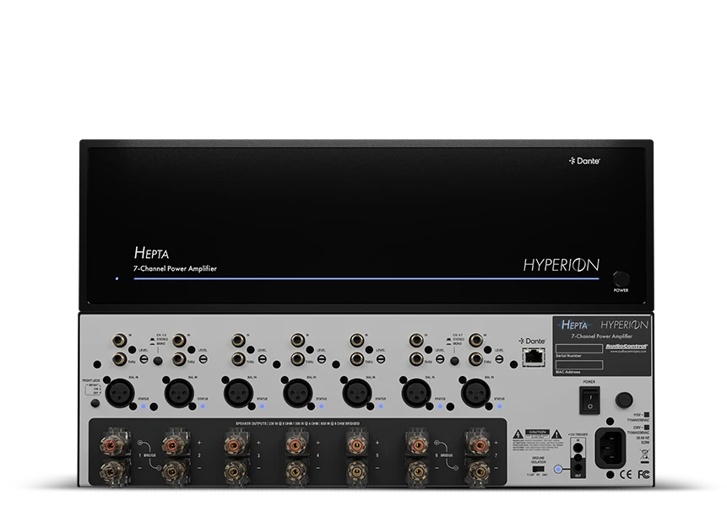
Task: Click the +12V Trigger OUT jack
Action: 578,468
